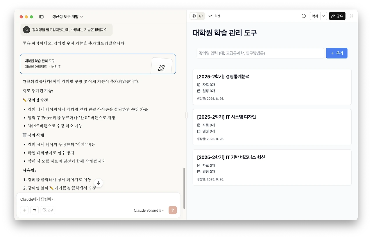Image resolution: width=372 pixels, height=239 pixels.
Task: Click the 생성일 date in IT 기반 비즈니스 혁신 card
Action: click(210, 179)
